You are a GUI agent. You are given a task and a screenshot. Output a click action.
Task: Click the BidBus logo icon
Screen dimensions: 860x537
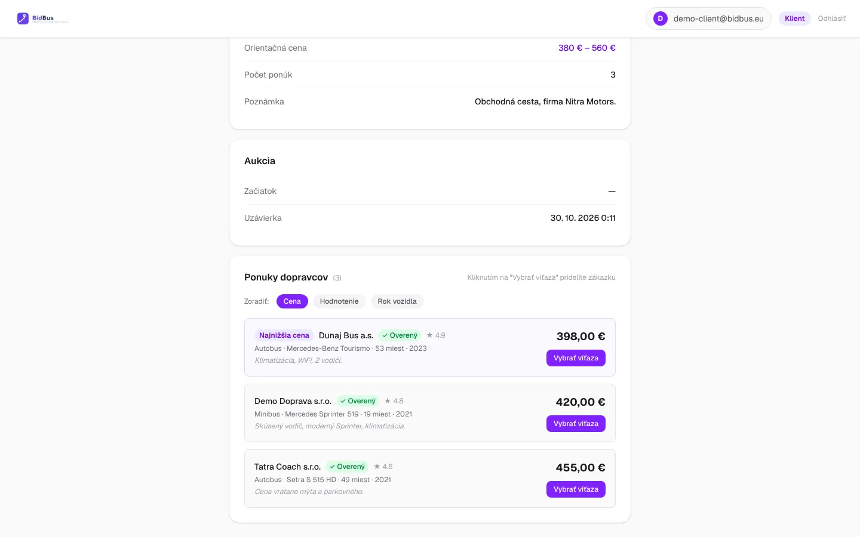(x=23, y=18)
